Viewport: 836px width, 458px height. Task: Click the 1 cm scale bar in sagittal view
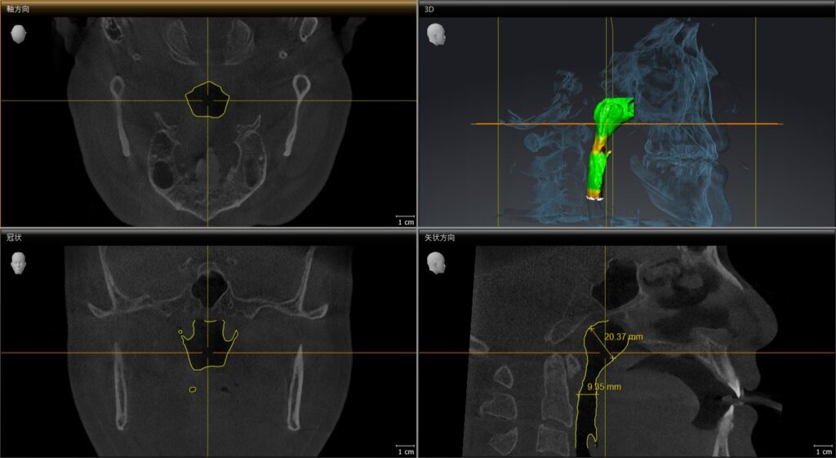coord(822,450)
